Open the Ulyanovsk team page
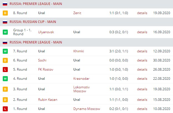 click(46, 32)
